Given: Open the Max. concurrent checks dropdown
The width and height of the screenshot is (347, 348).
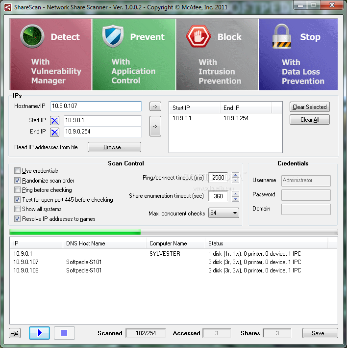Looking at the screenshot, I should point(223,213).
